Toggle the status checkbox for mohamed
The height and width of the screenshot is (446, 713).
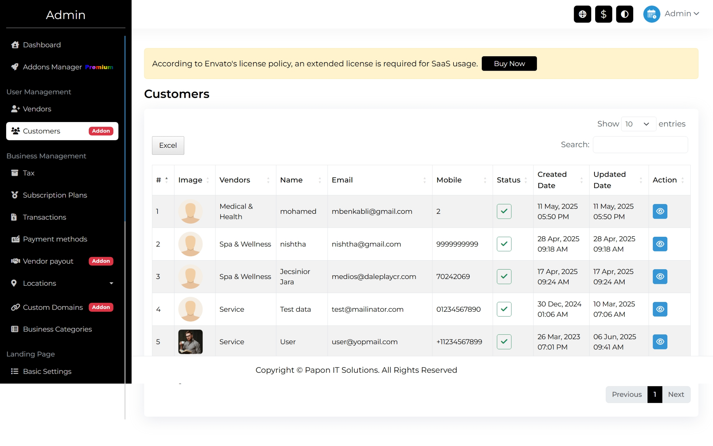(504, 211)
